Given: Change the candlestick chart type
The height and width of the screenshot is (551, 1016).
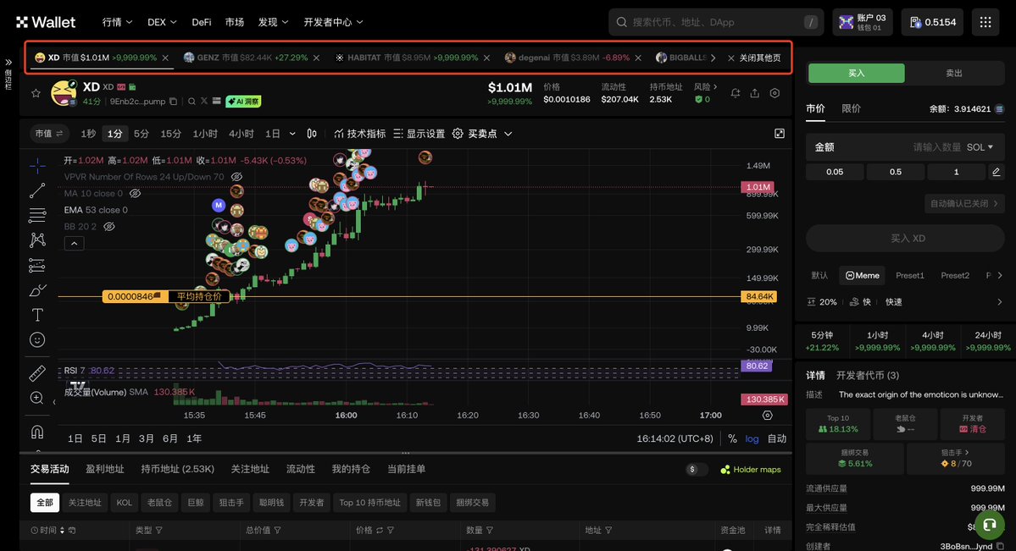Looking at the screenshot, I should pyautogui.click(x=312, y=134).
